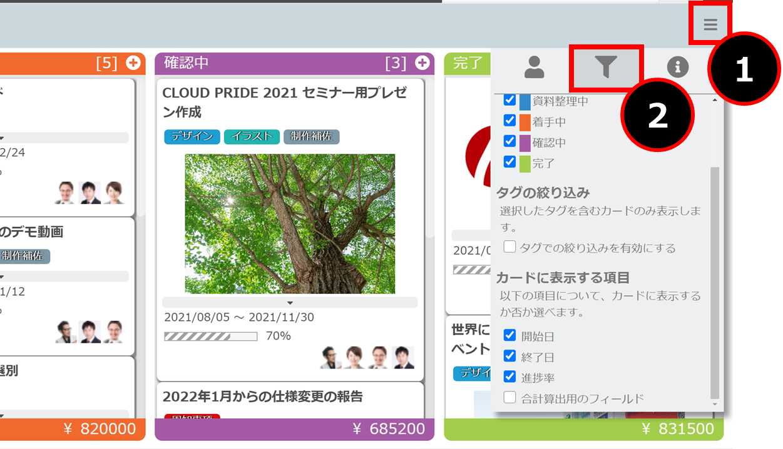Click the デザイン tag on the CLOUD PRIDE card
Image resolution: width=783 pixels, height=449 pixels.
coord(192,136)
